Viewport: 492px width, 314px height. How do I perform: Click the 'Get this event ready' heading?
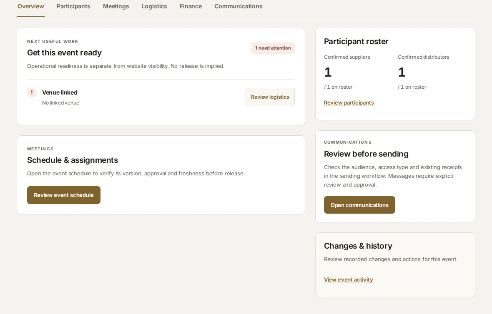pyautogui.click(x=64, y=52)
